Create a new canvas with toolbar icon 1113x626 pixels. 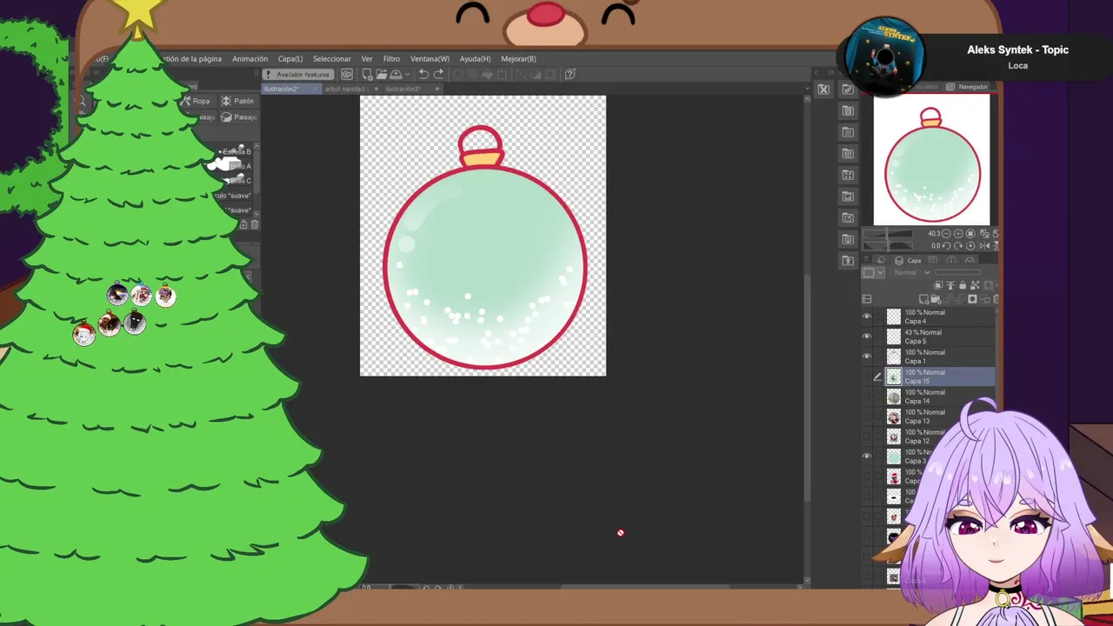coord(367,74)
